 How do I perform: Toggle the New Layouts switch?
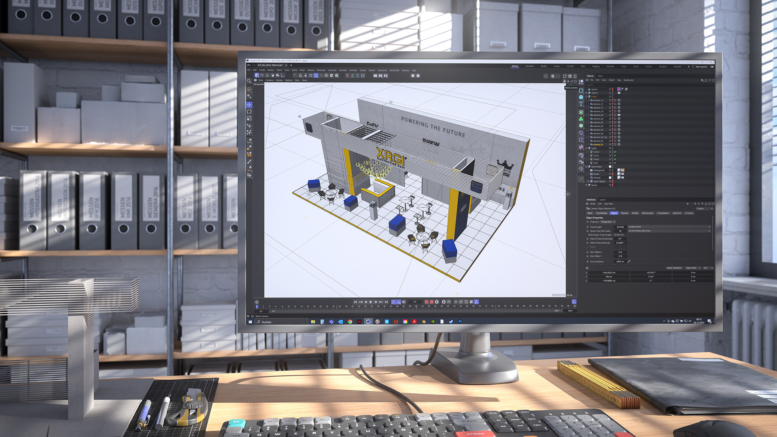pyautogui.click(x=712, y=67)
